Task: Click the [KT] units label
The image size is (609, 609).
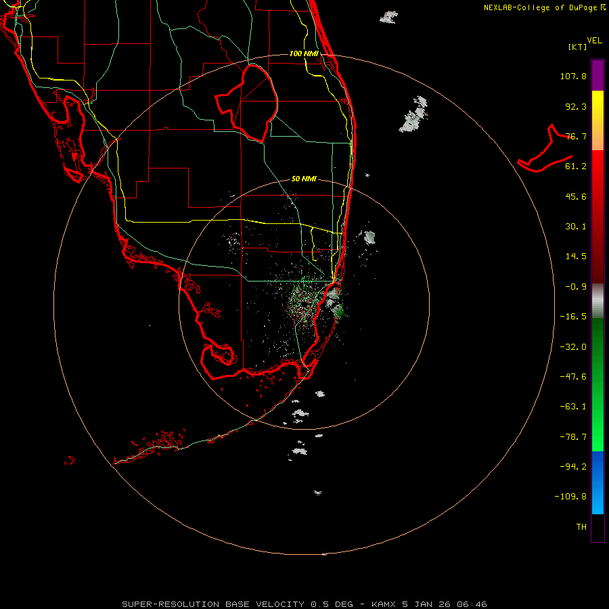Action: coord(578,47)
